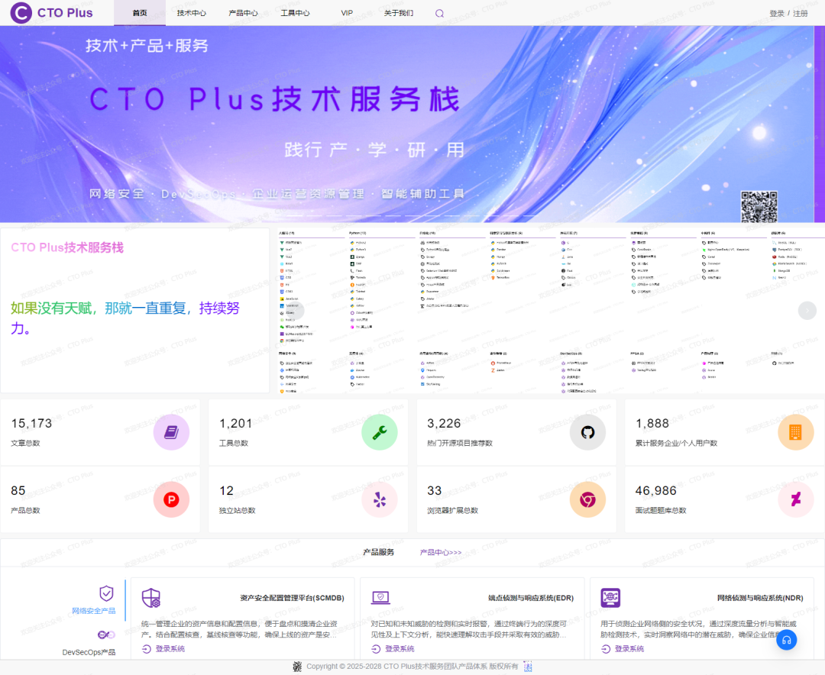Click the QR code in the banner
Screen dimensions: 825x675
coord(759,207)
